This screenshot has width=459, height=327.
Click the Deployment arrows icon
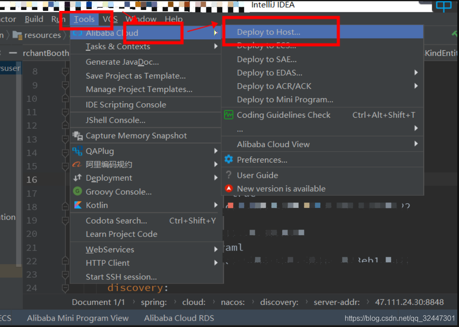click(78, 178)
